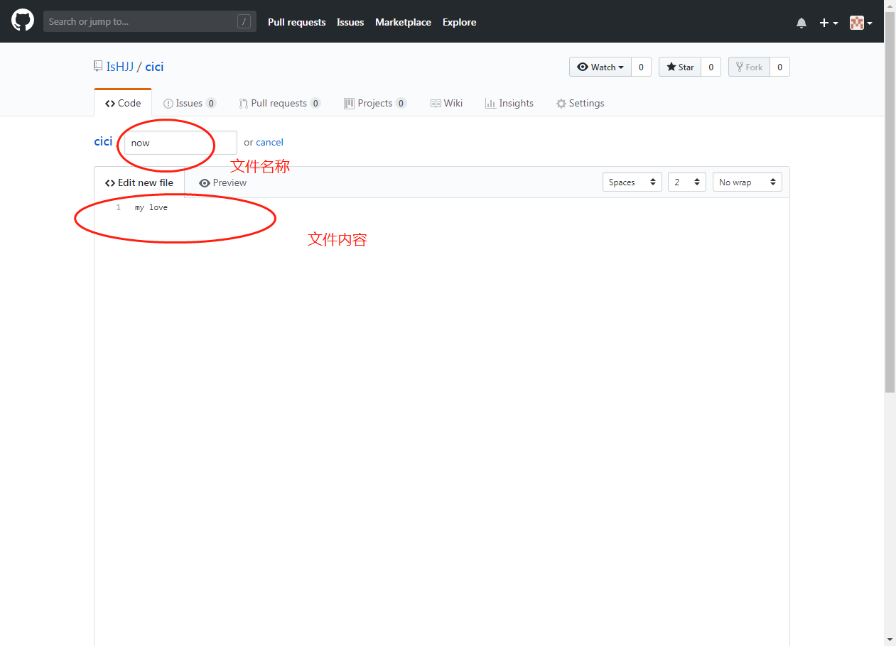Click the repository book icon beside IsHJJ

click(98, 66)
